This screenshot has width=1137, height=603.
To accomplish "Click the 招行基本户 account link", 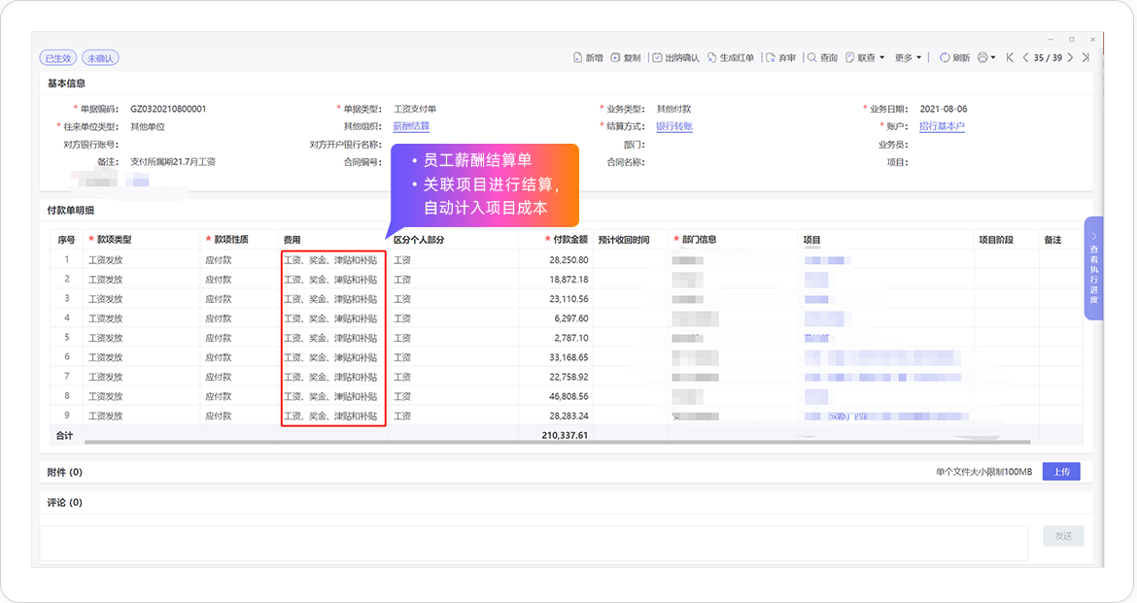I will 942,126.
